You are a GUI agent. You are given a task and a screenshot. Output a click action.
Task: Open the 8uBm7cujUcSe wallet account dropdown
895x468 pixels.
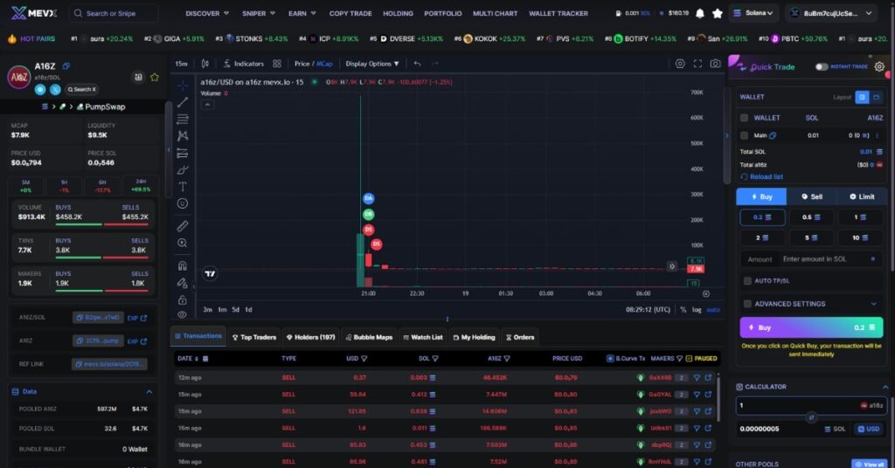coord(830,13)
